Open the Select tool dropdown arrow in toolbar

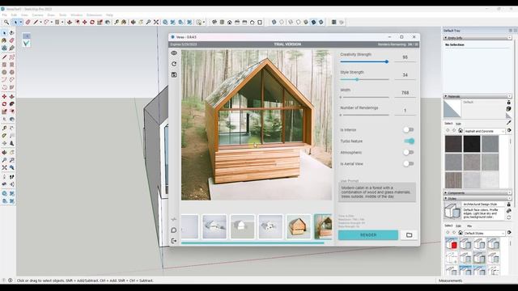(21, 22)
